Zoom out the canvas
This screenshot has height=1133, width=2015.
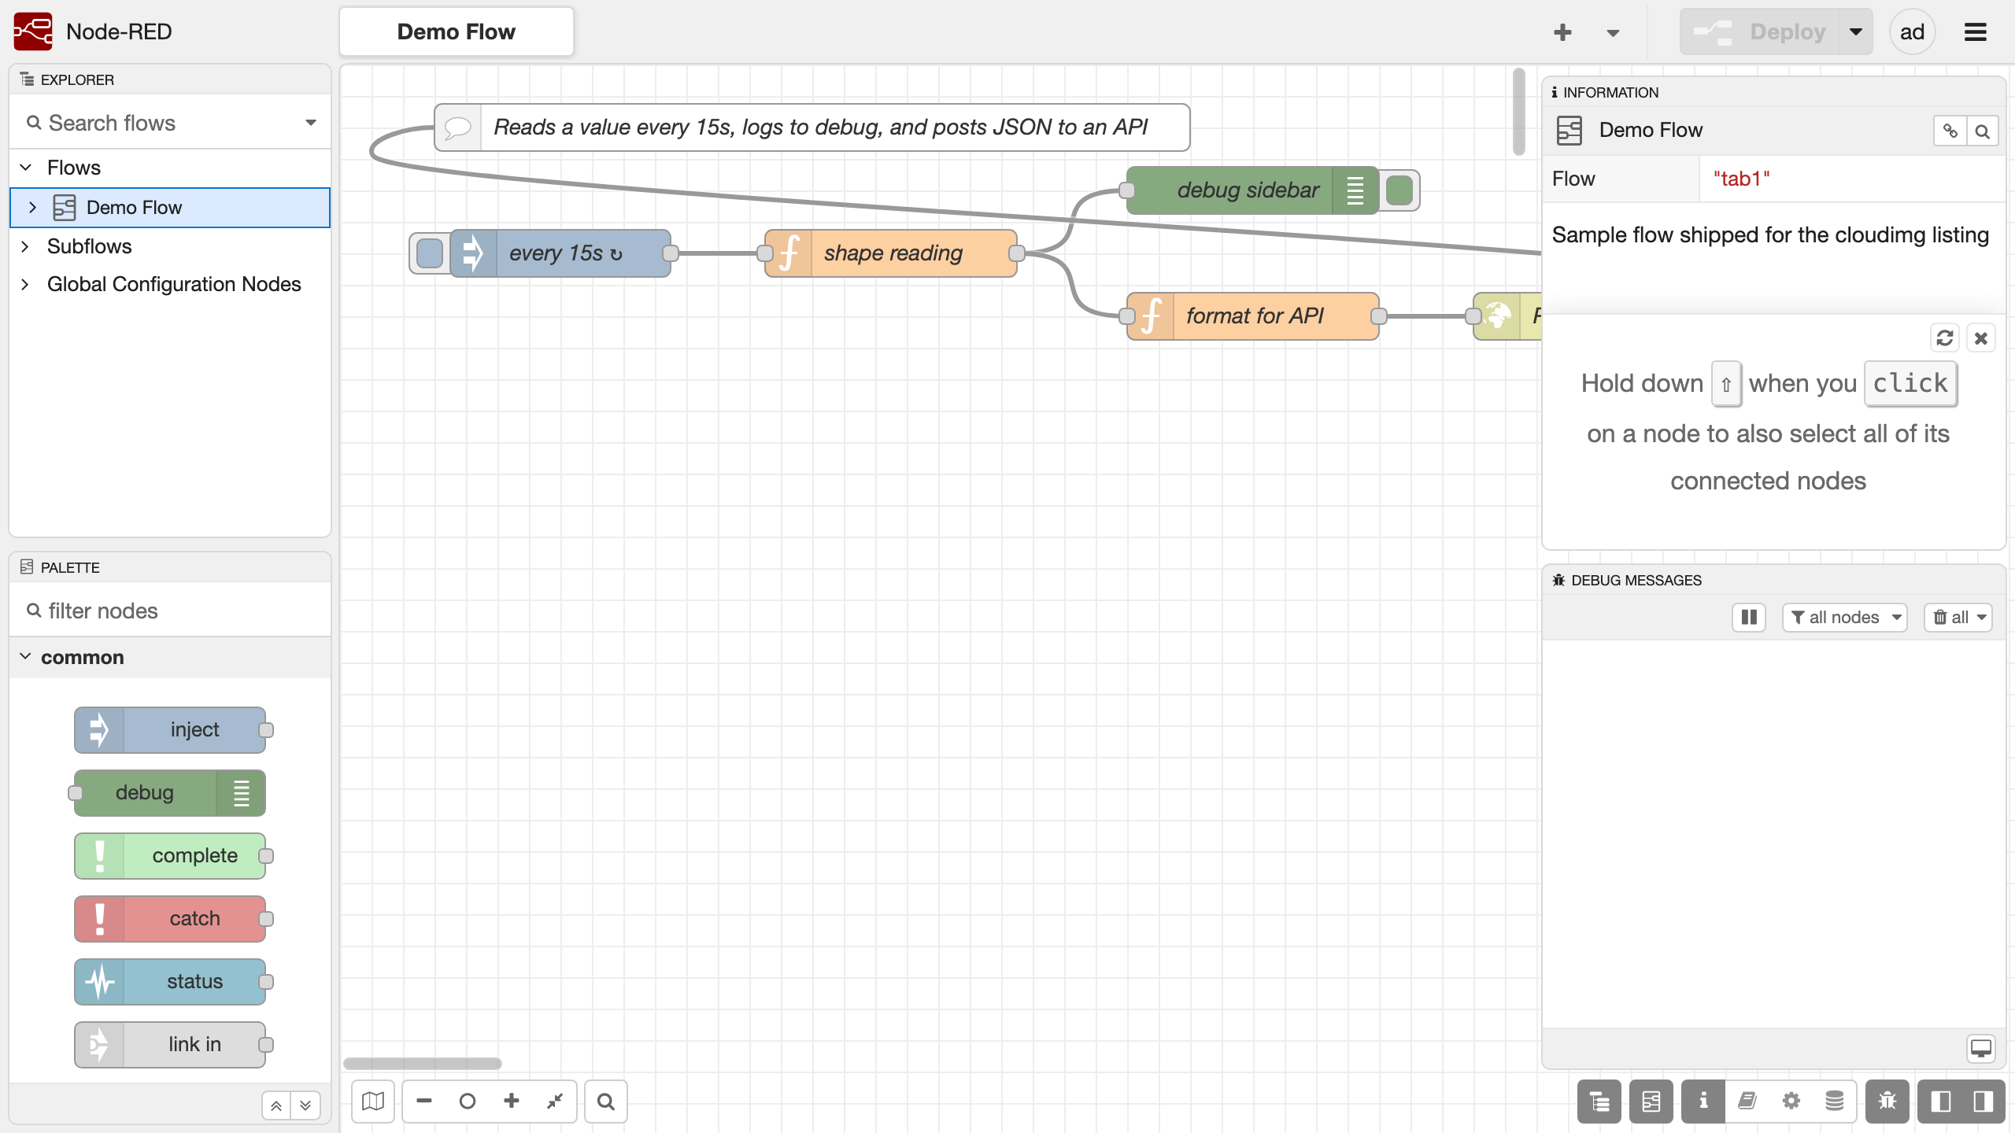(x=424, y=1101)
